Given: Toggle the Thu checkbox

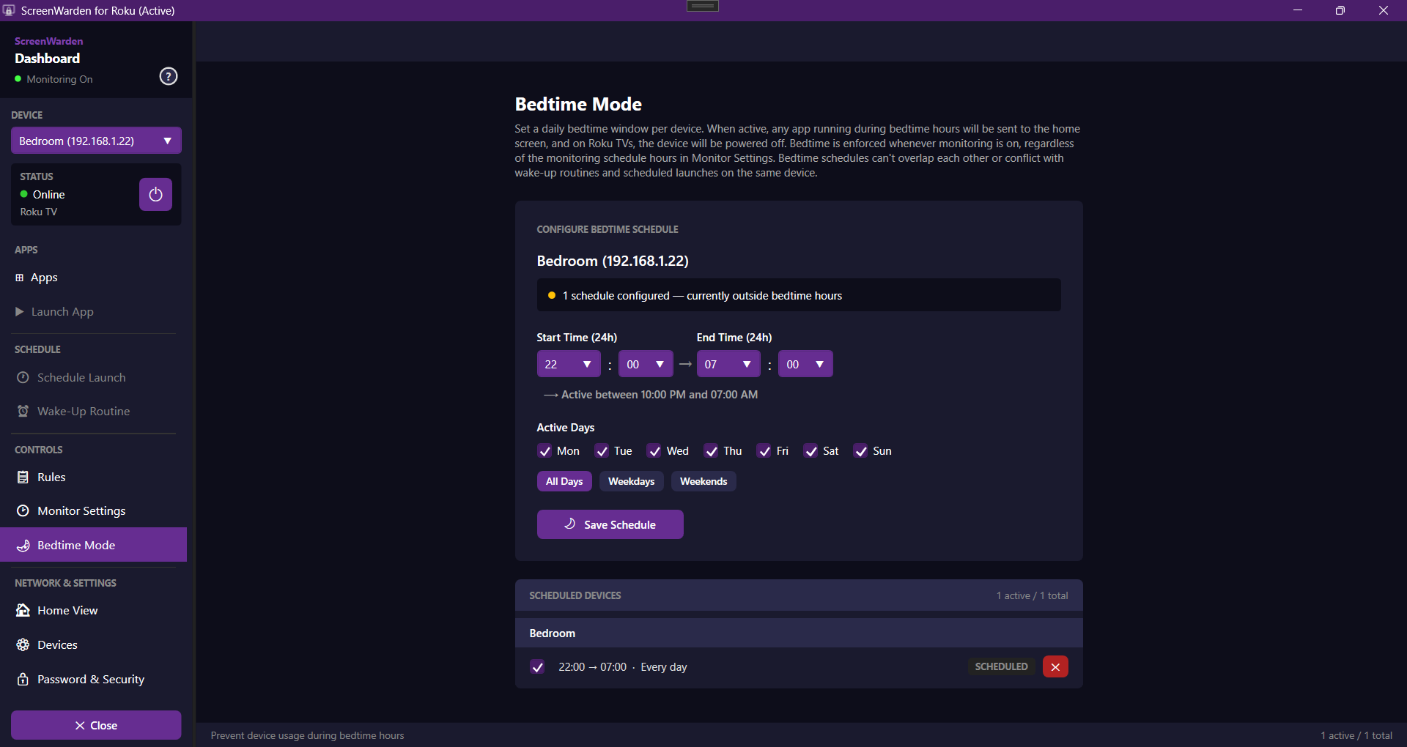Looking at the screenshot, I should click(711, 451).
